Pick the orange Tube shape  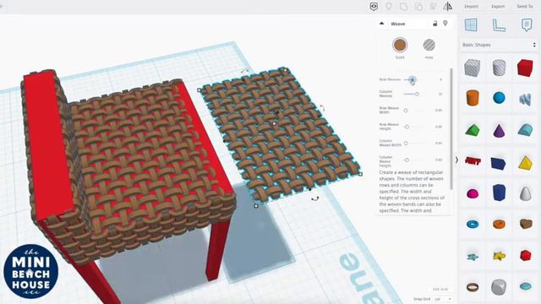coord(499,224)
